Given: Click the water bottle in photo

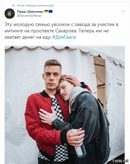Looking at the screenshot, I should tap(79, 146).
